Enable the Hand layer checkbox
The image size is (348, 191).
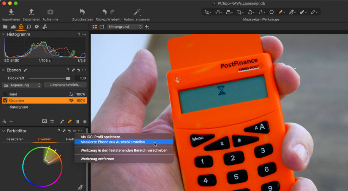tap(5, 94)
